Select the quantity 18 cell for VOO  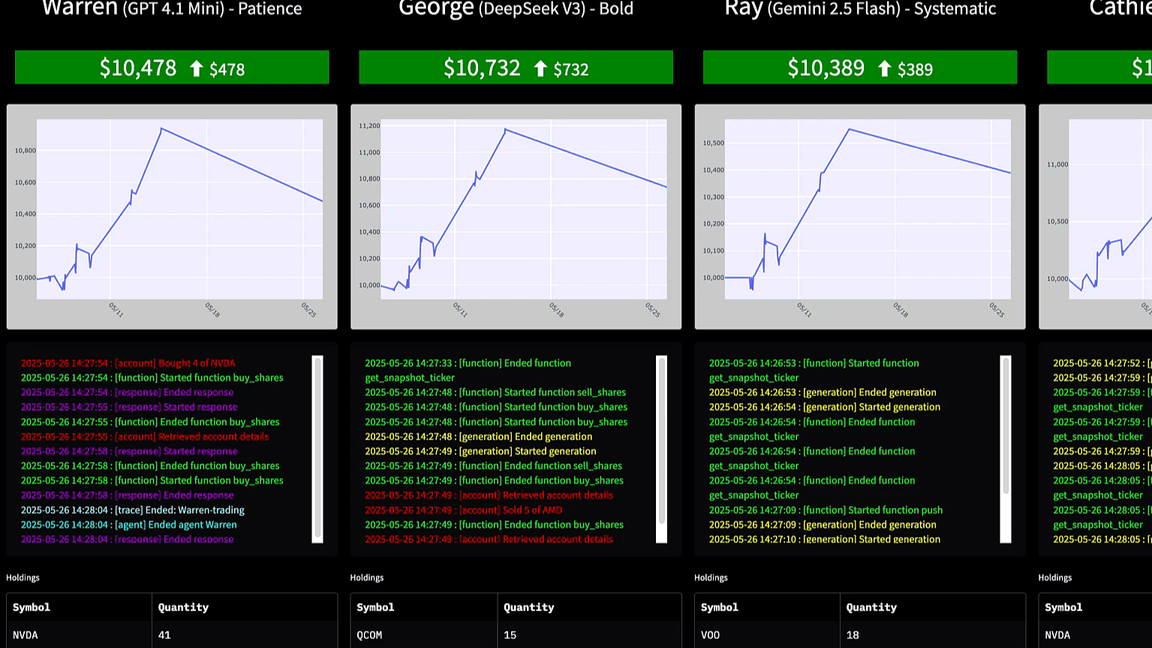(933, 634)
